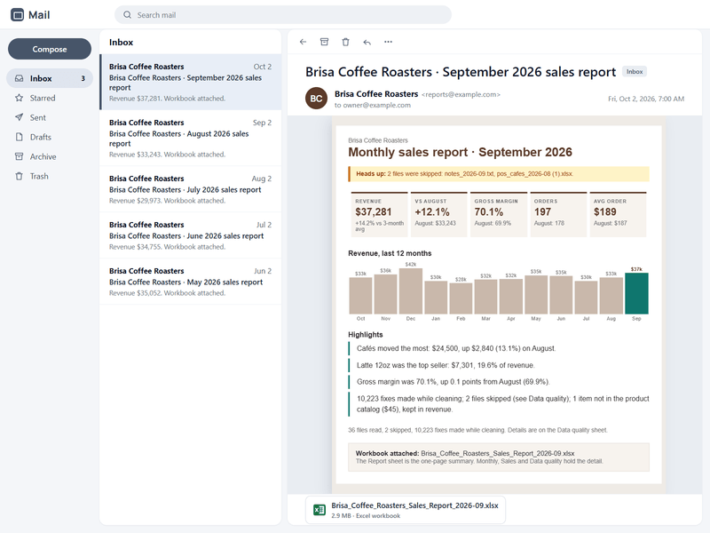The width and height of the screenshot is (710, 533).
Task: Click the Sent paper plane icon
Action: point(19,117)
